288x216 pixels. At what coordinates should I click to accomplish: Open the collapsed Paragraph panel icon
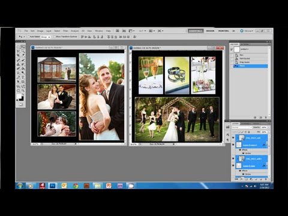[x=228, y=140]
